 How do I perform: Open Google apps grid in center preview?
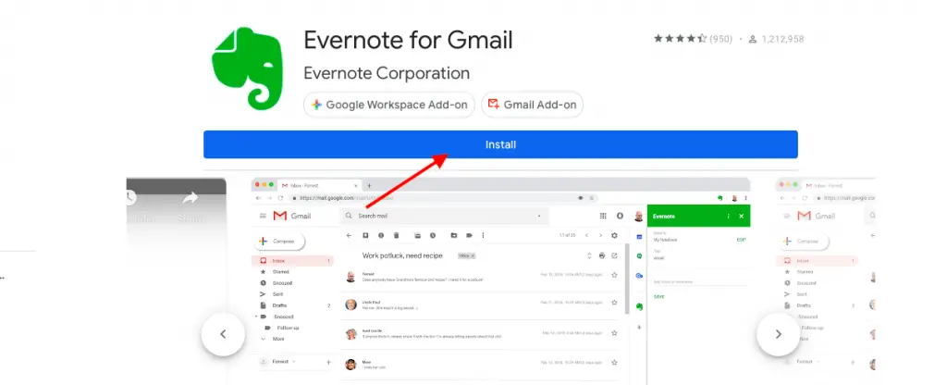pyautogui.click(x=603, y=216)
